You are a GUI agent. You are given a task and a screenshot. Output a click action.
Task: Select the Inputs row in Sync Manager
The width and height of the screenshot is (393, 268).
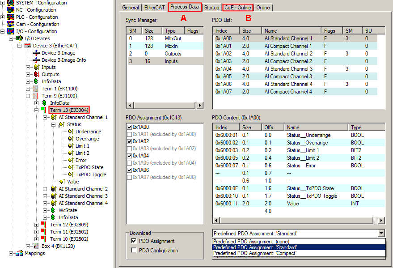[166, 61]
